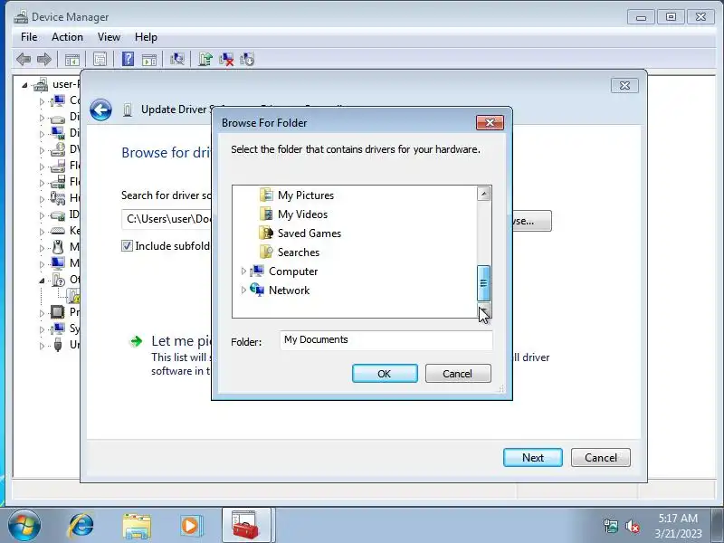724x543 pixels.
Task: Select the keyboard device category icon
Action: click(58, 231)
